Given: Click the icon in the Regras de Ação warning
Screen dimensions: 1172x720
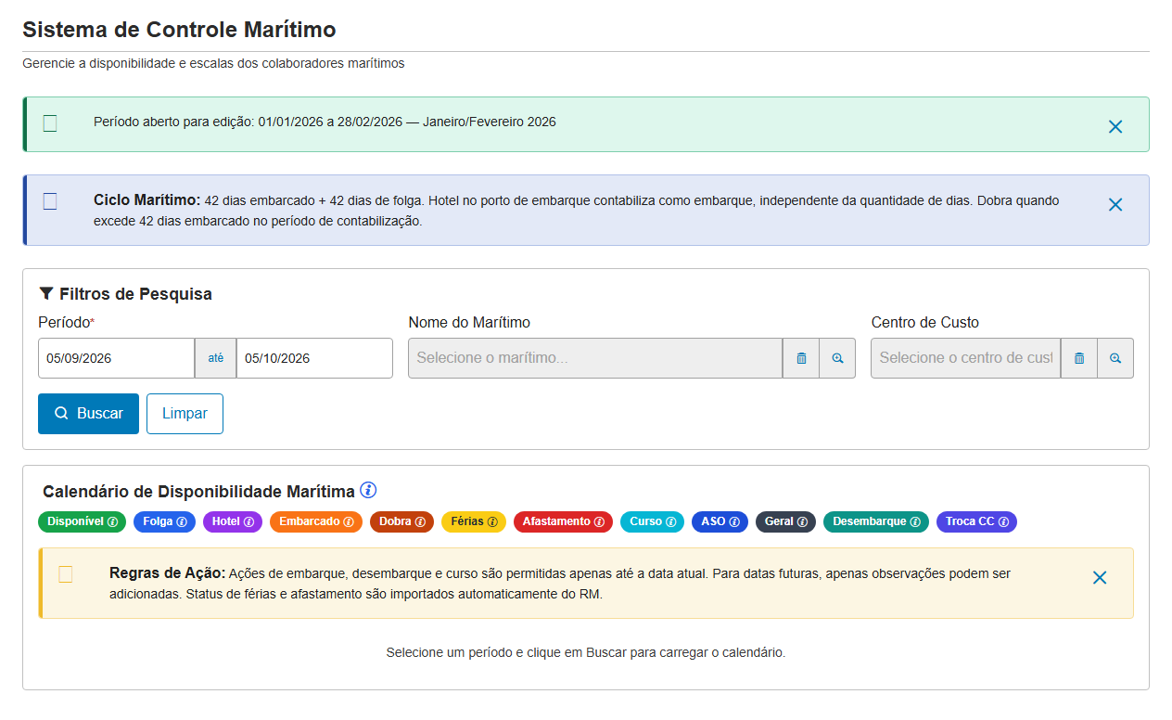Looking at the screenshot, I should 66,574.
